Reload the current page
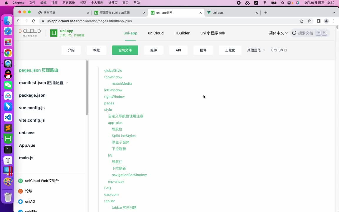 pos(34,21)
